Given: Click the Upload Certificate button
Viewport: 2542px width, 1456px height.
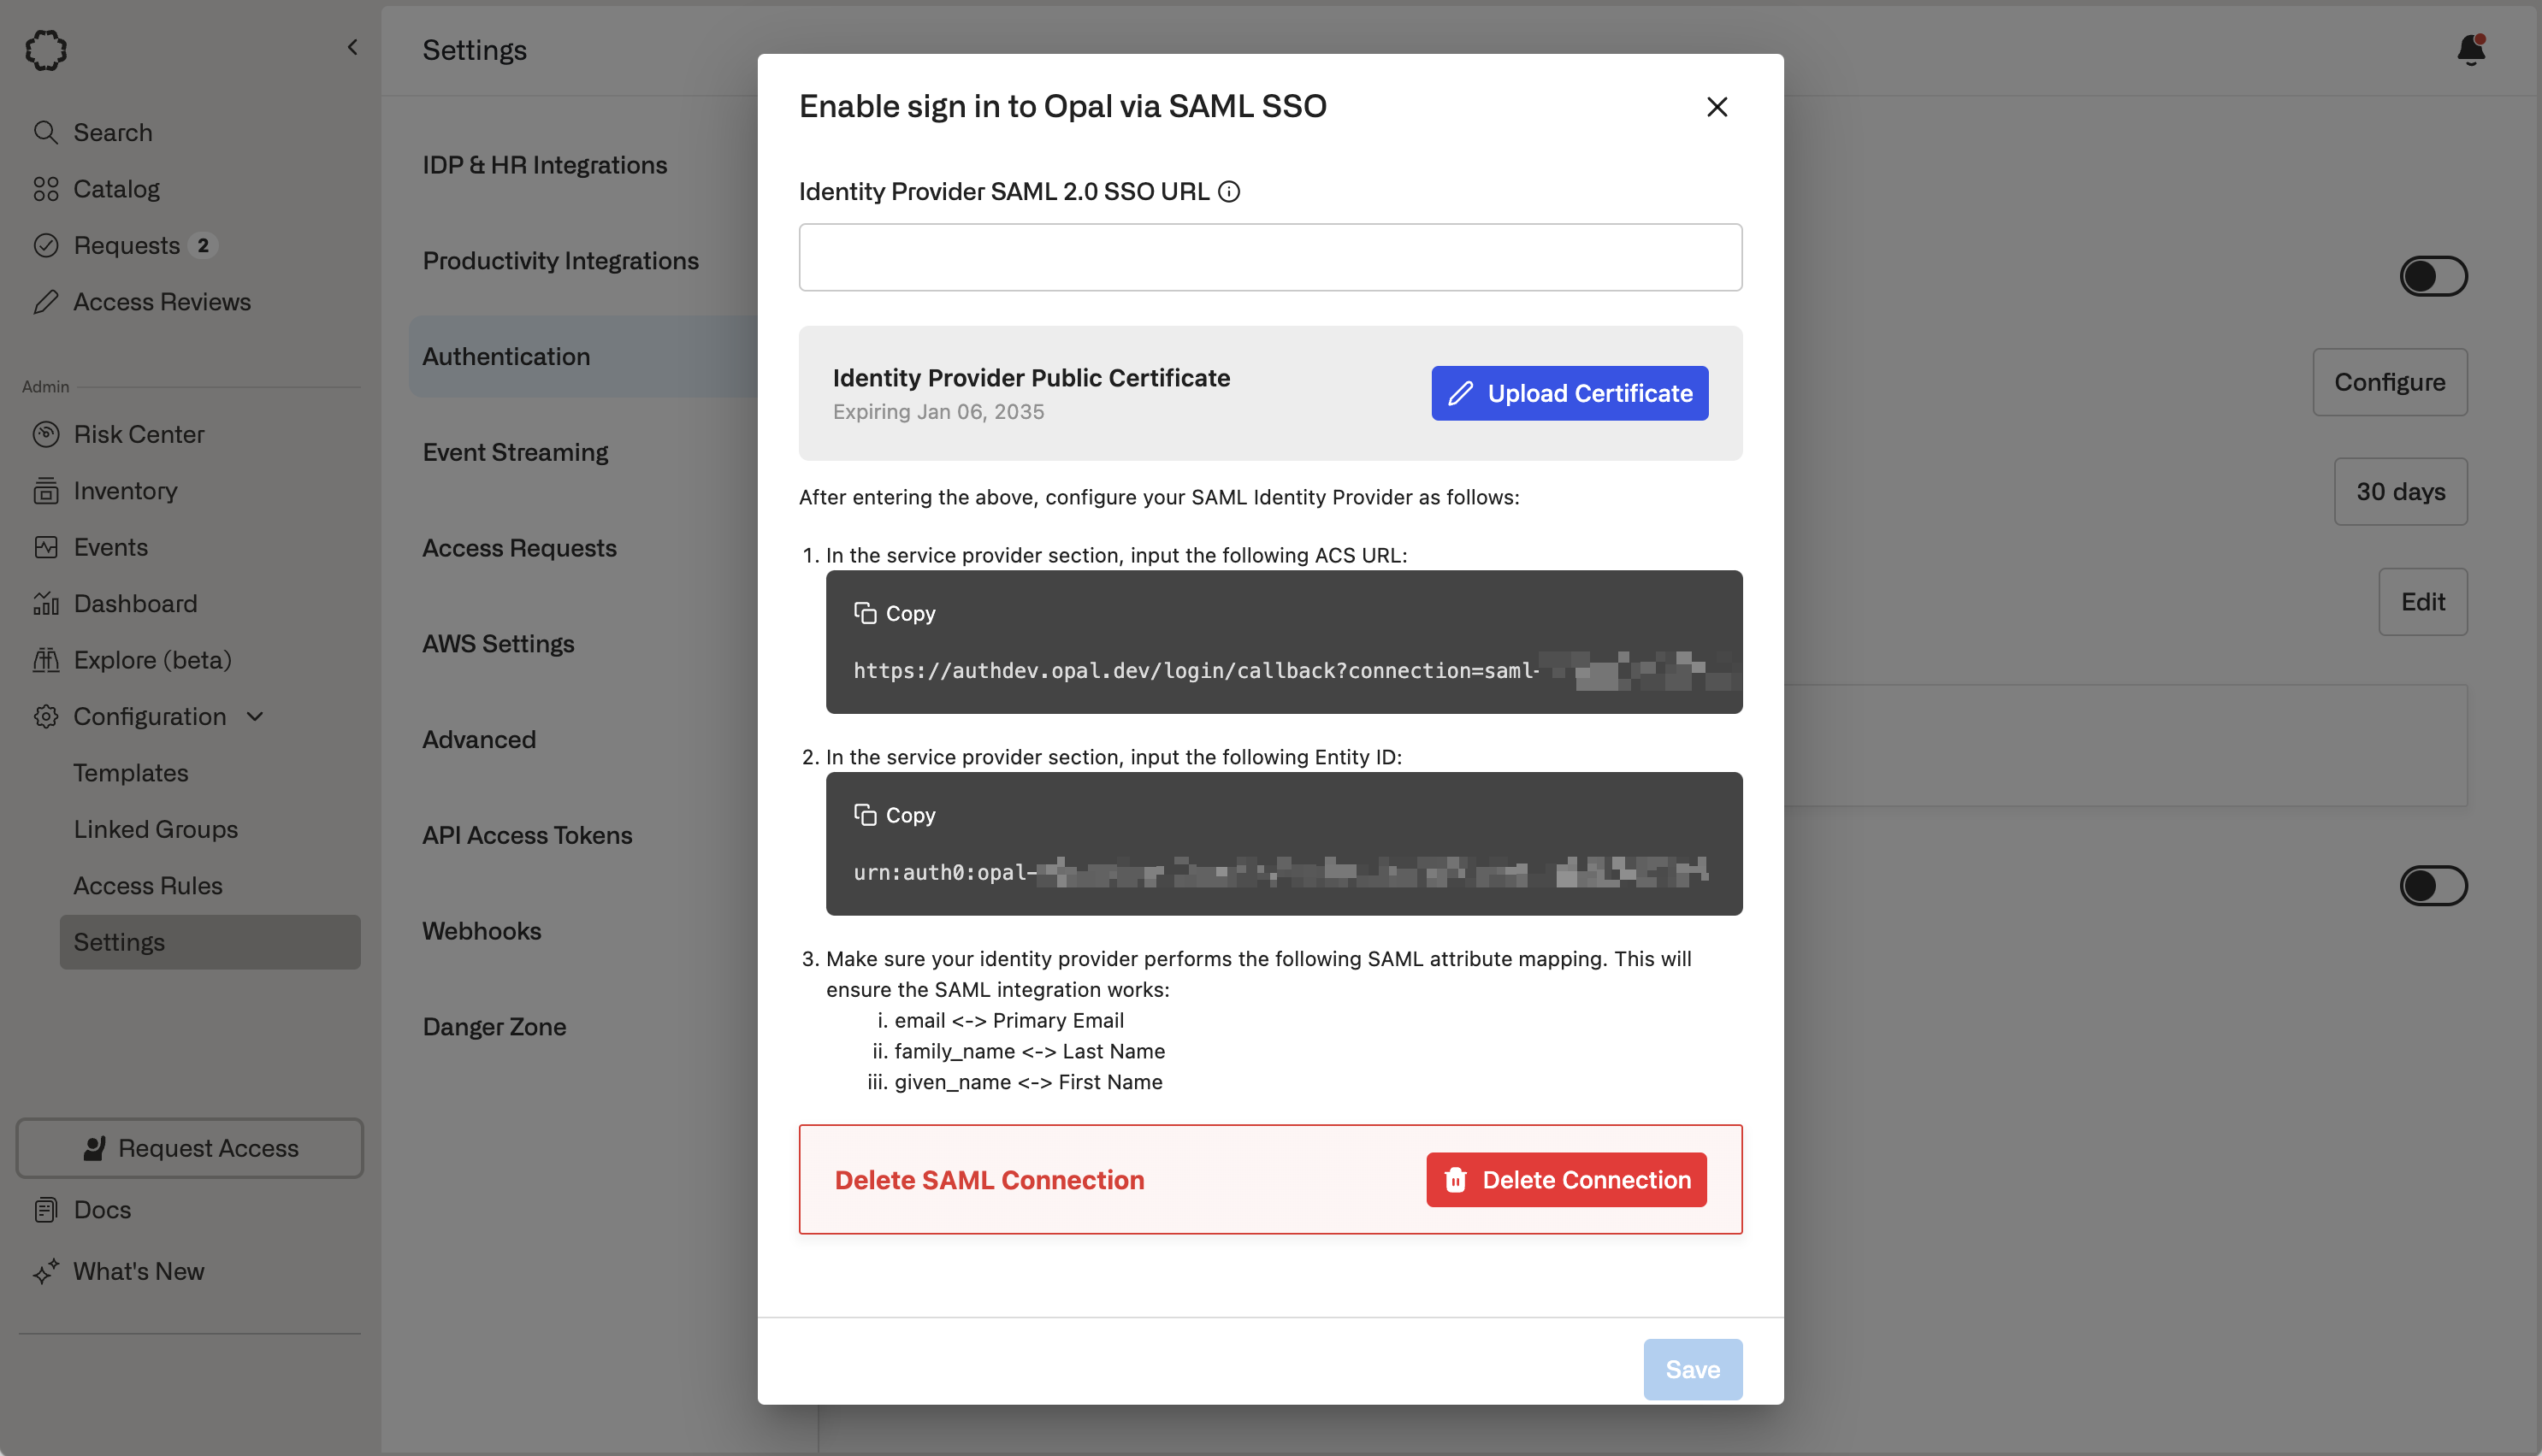Looking at the screenshot, I should click(x=1569, y=393).
